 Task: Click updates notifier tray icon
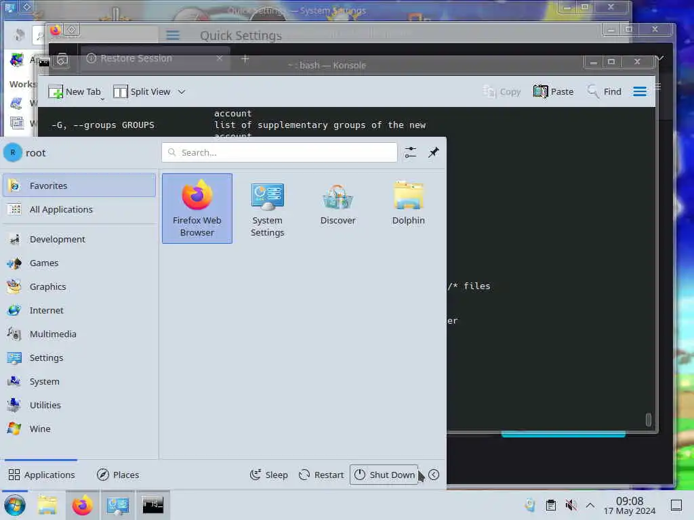point(530,505)
